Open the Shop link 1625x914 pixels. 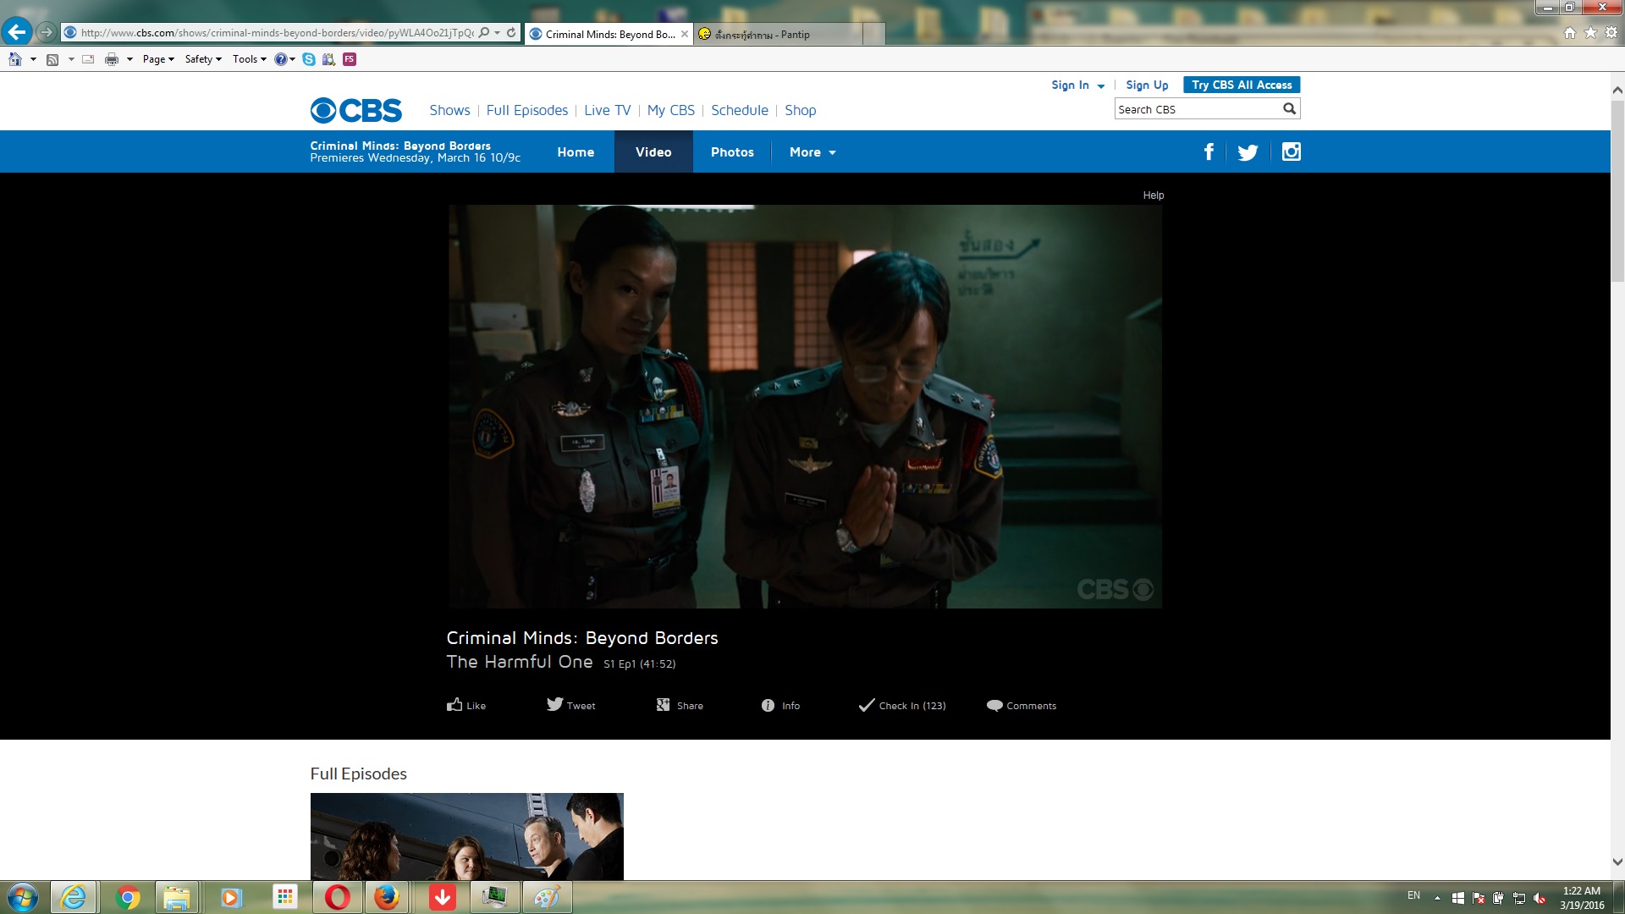(801, 110)
